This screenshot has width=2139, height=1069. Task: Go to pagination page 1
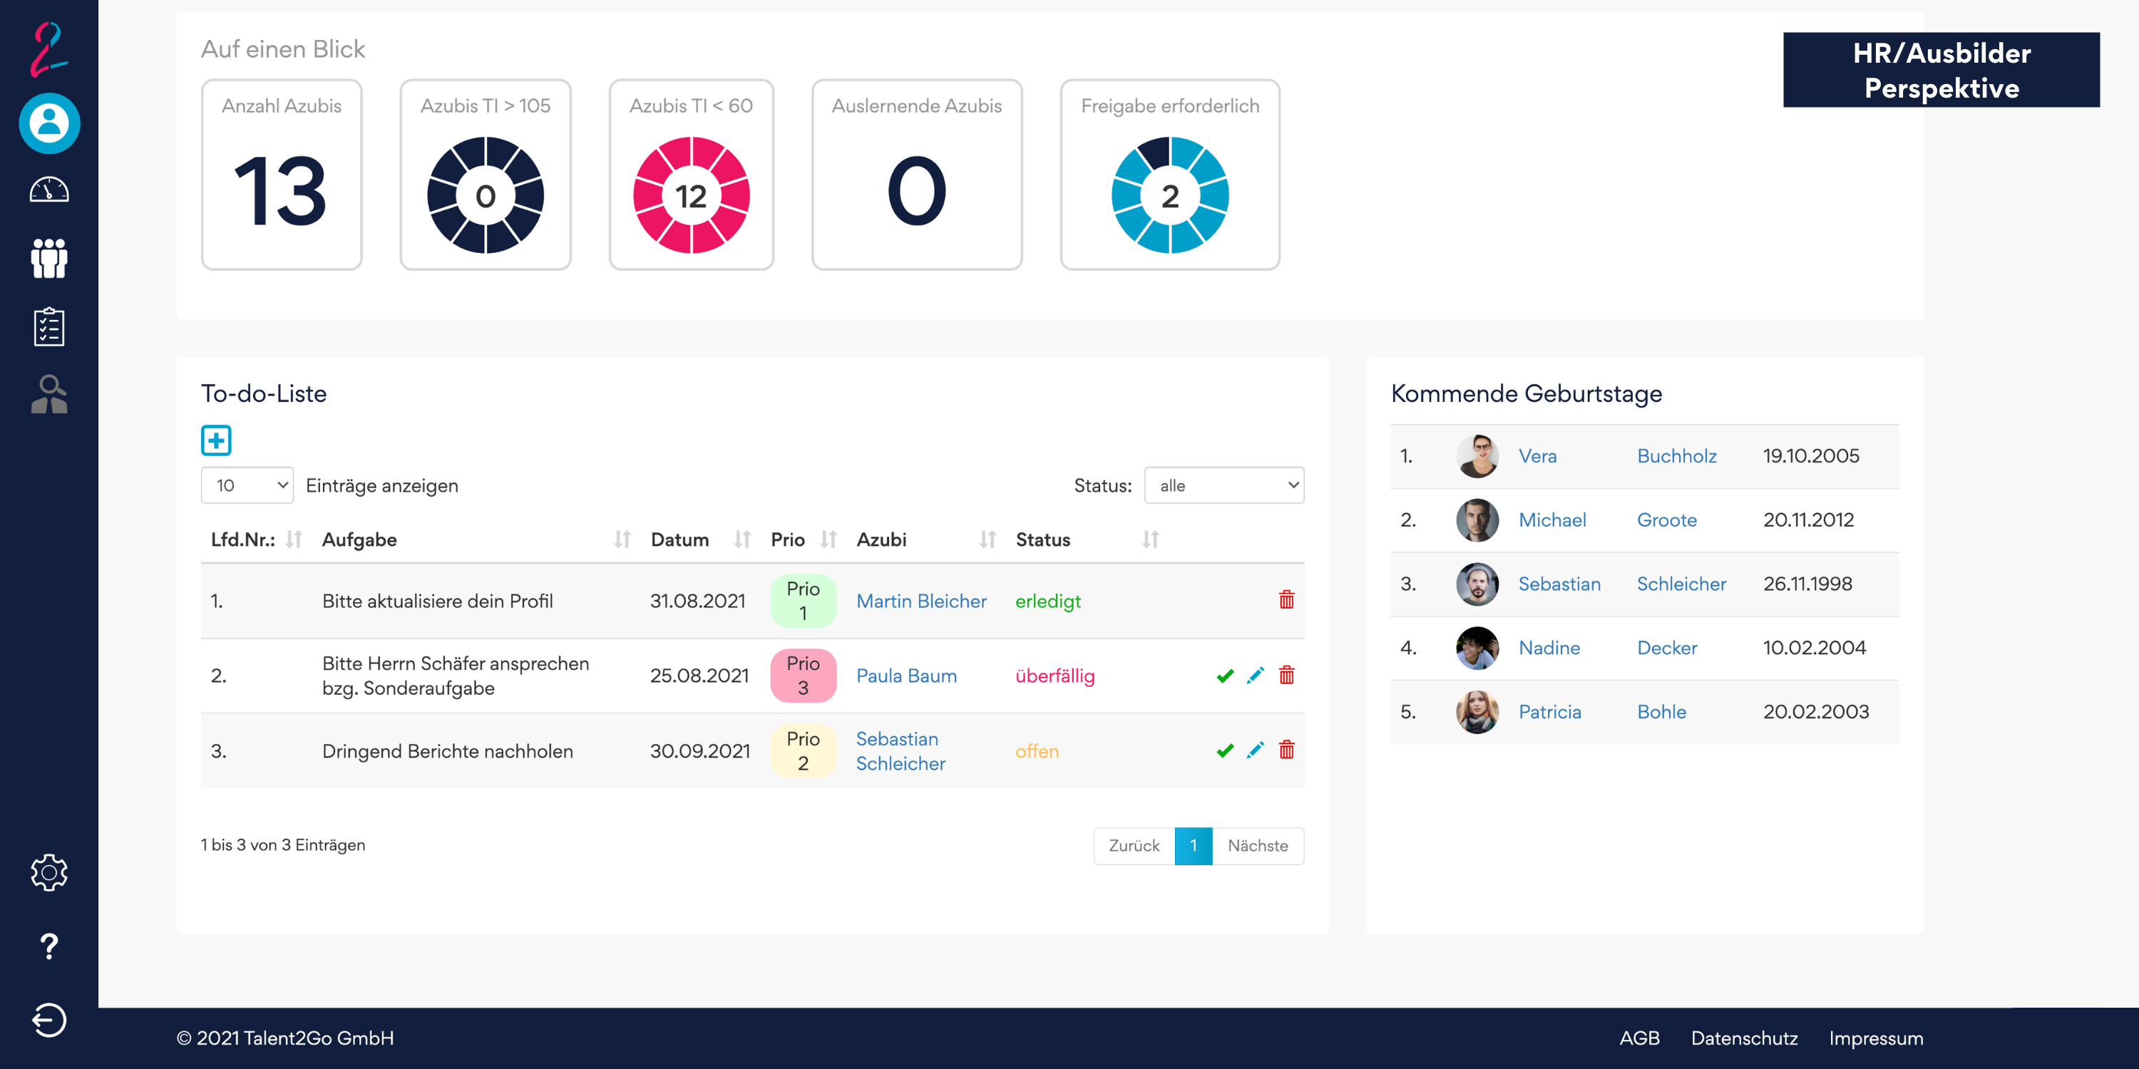[1194, 846]
